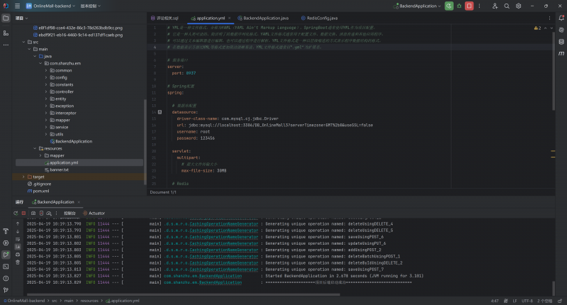Click the Debug bug icon in toolbar
Screen dimensions: 567x305
coord(459,6)
